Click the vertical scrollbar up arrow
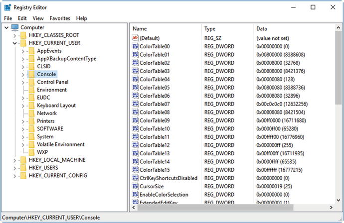344x223 pixels. tap(339, 27)
